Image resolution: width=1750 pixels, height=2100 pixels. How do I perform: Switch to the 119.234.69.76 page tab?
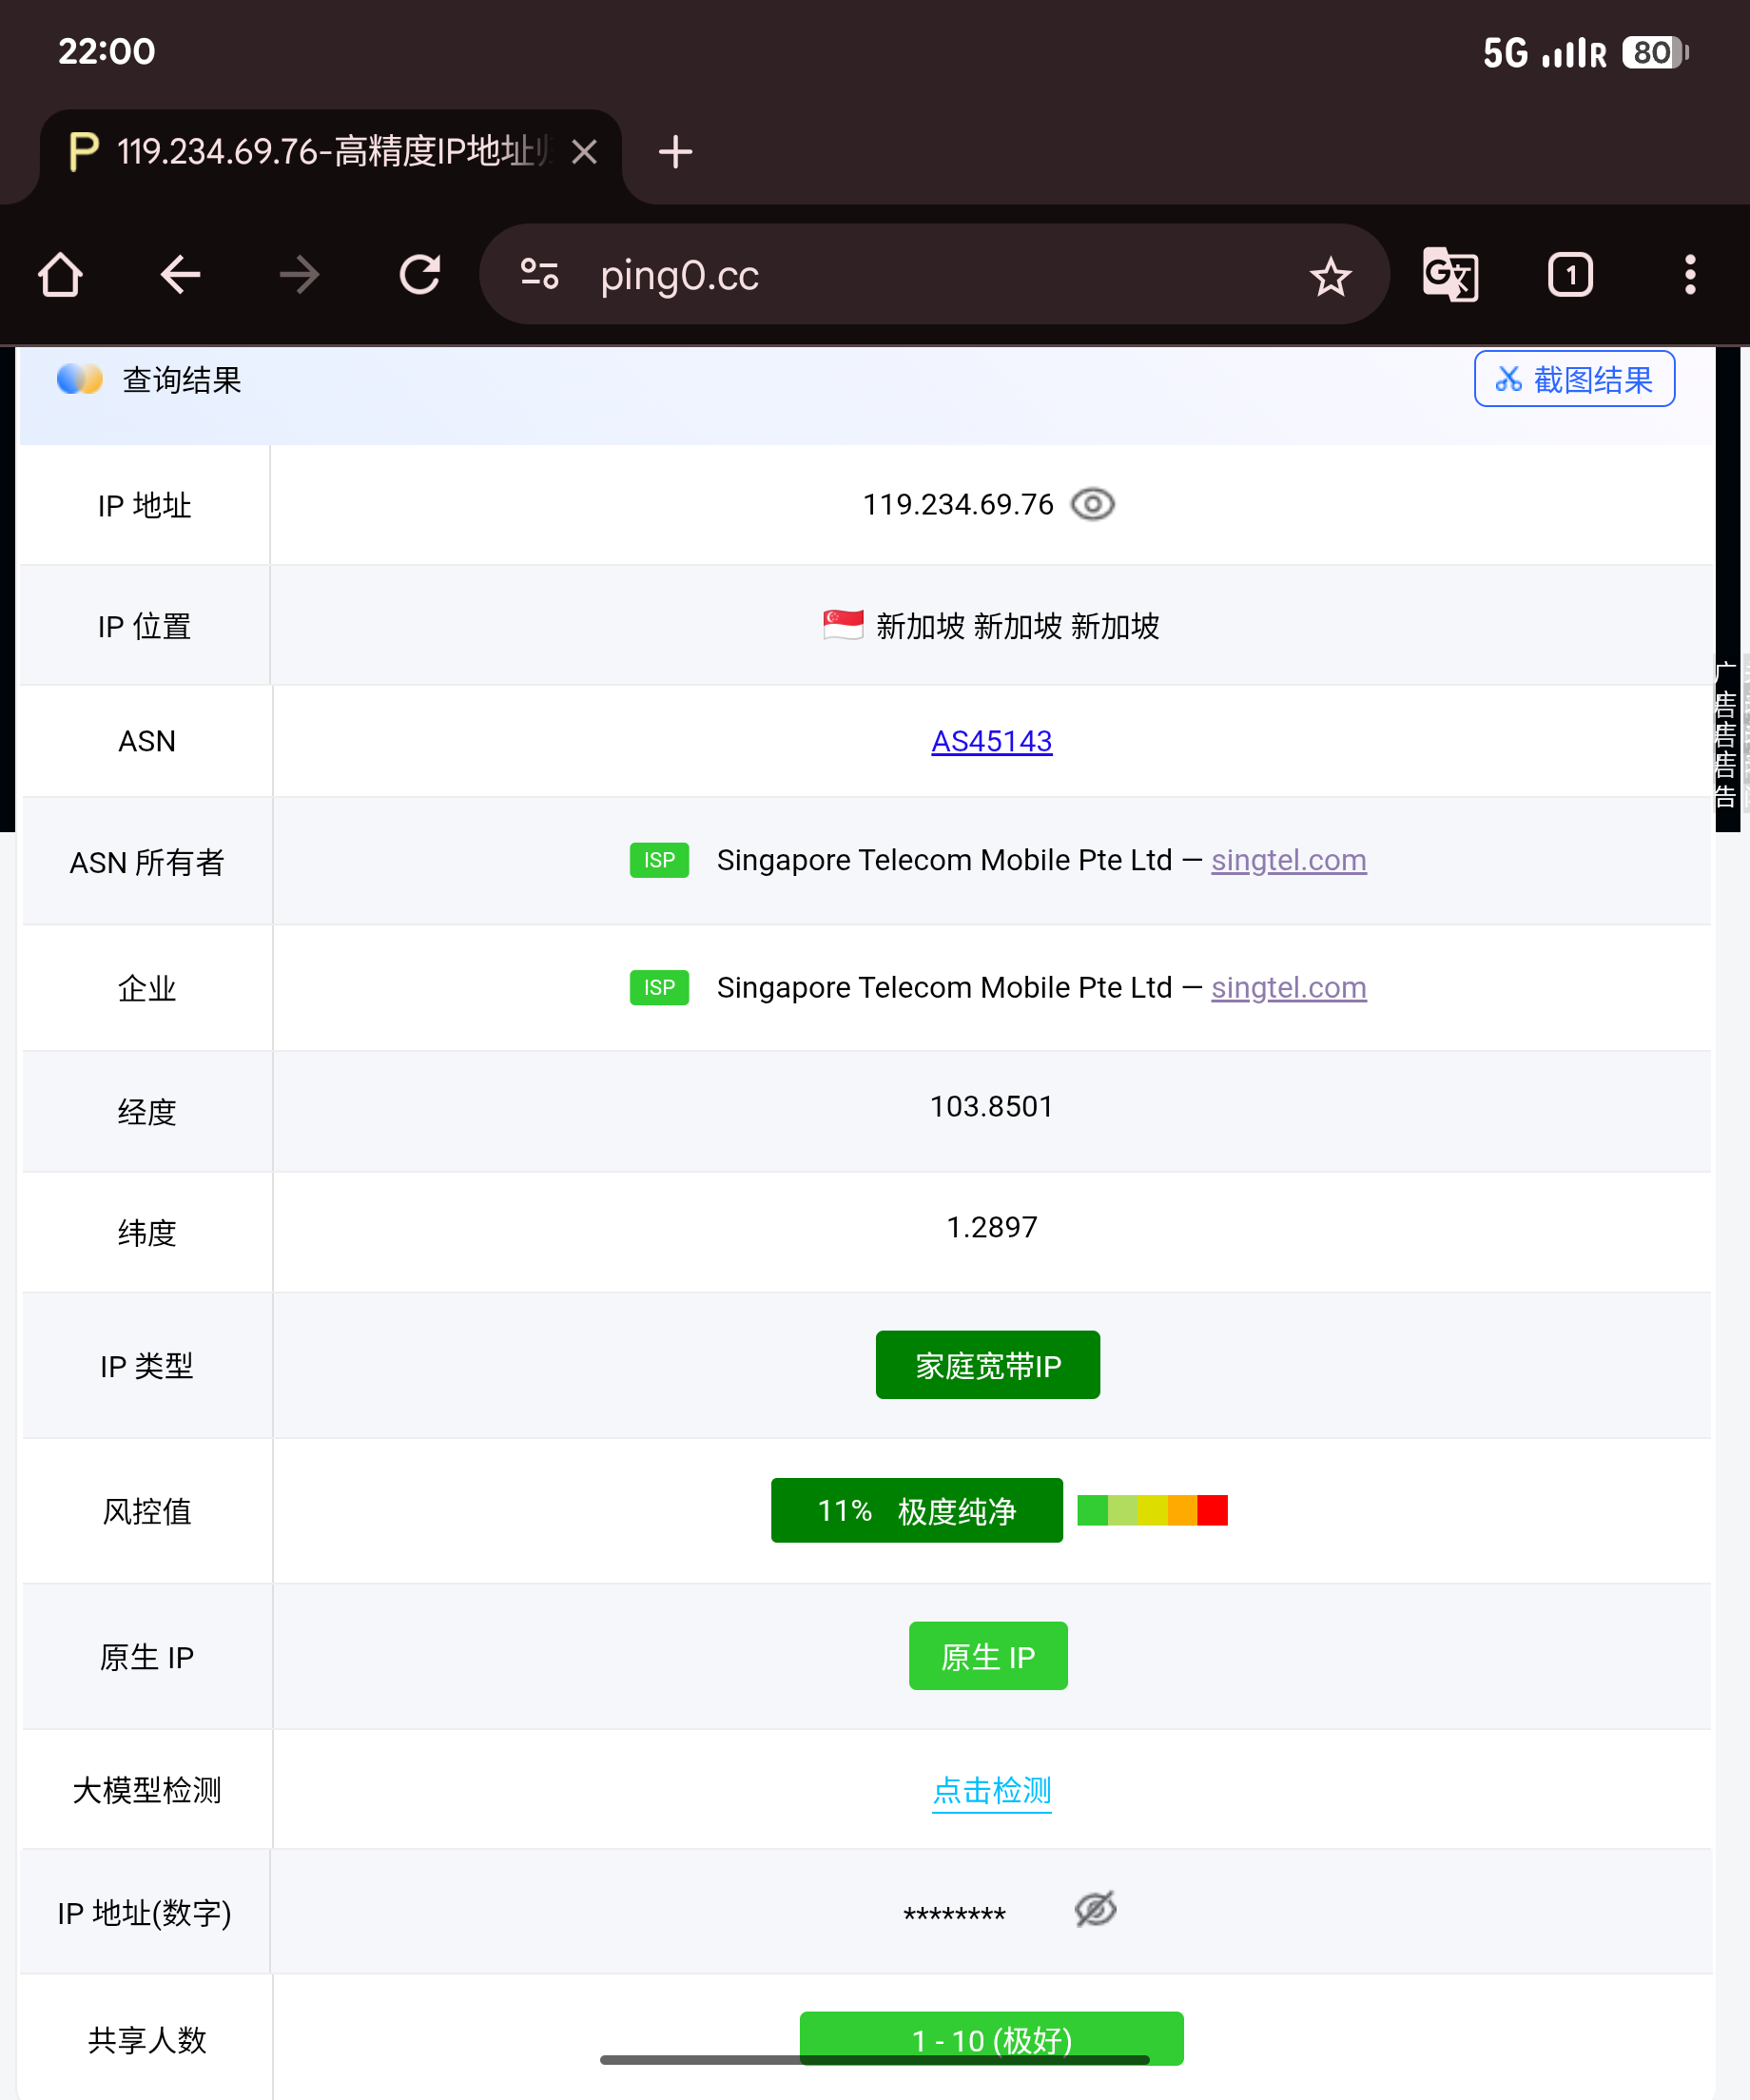coord(320,150)
